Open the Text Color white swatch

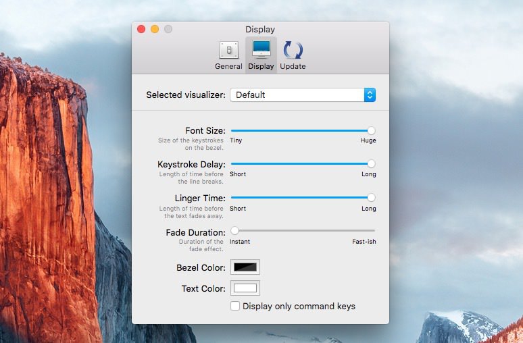coord(245,288)
